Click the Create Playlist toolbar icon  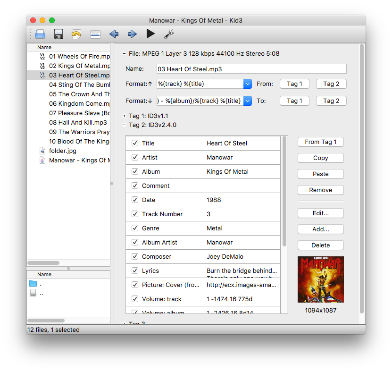coord(95,34)
